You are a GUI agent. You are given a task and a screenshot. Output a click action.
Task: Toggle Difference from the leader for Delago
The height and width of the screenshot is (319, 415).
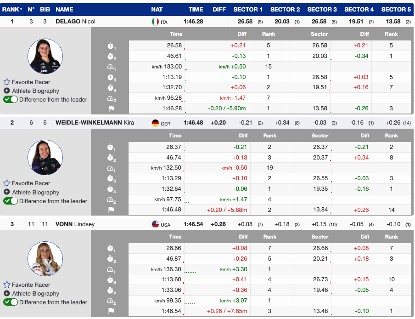point(11,99)
